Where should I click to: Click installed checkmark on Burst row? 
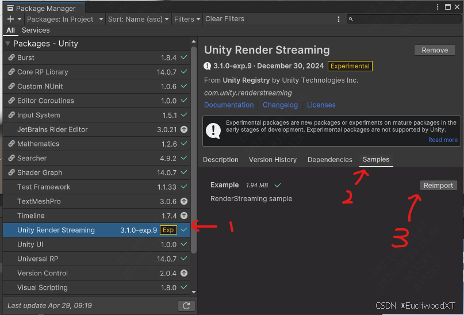pyautogui.click(x=184, y=57)
